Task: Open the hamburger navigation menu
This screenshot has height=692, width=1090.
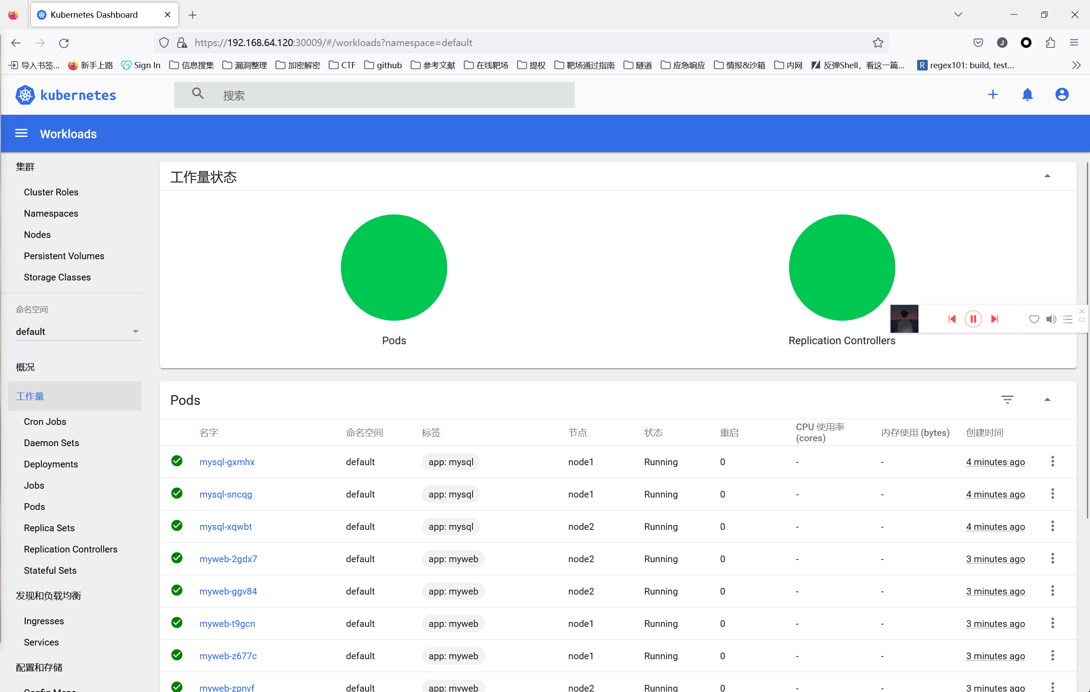Action: point(21,133)
